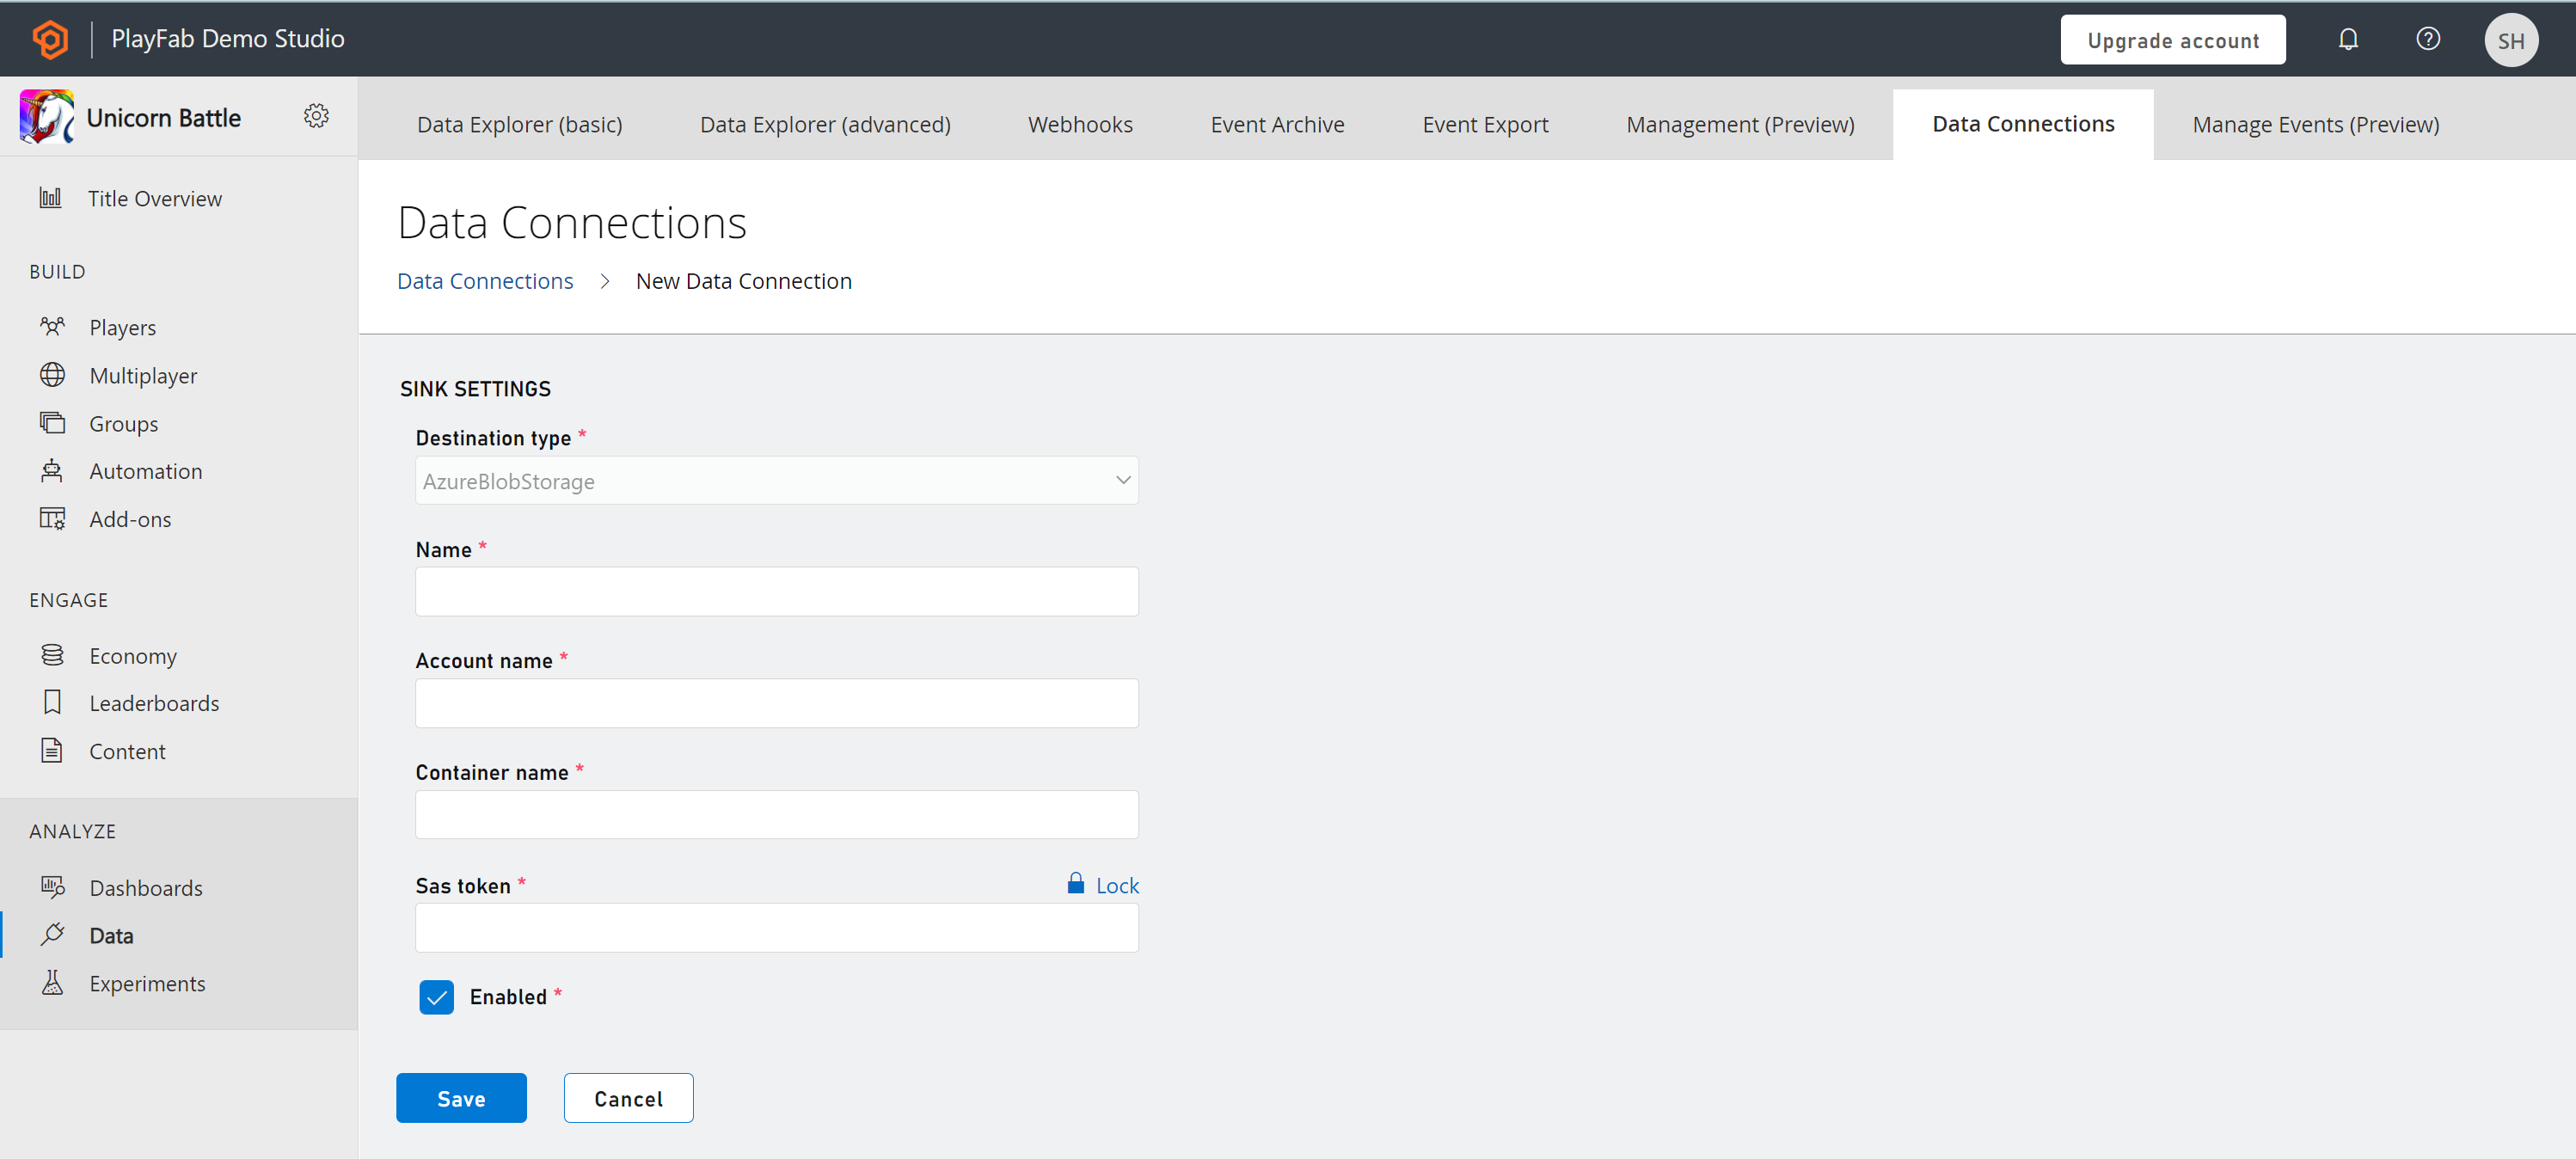Open the Players section in sidebar
2576x1159 pixels.
122,326
